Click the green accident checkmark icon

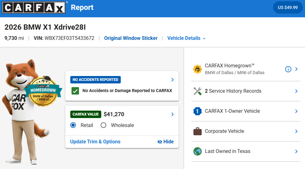(x=75, y=91)
